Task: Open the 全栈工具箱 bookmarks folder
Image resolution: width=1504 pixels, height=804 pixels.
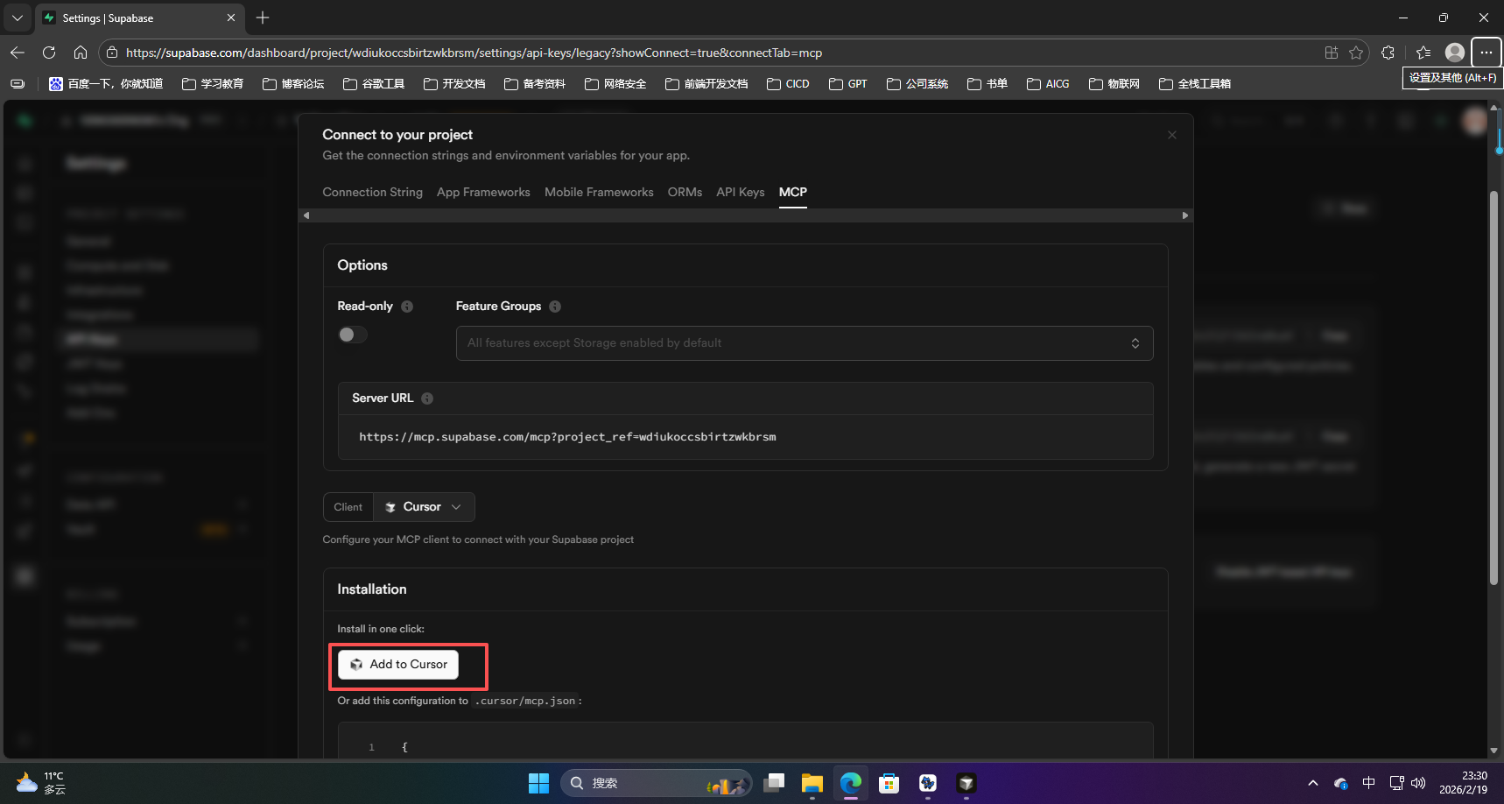Action: click(1195, 84)
